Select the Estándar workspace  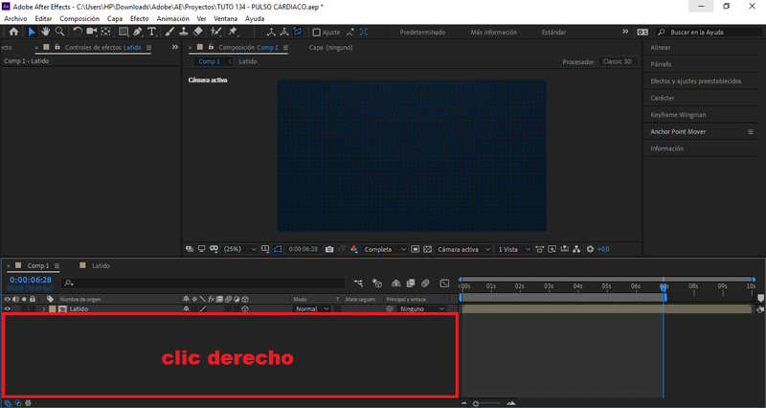pos(554,33)
